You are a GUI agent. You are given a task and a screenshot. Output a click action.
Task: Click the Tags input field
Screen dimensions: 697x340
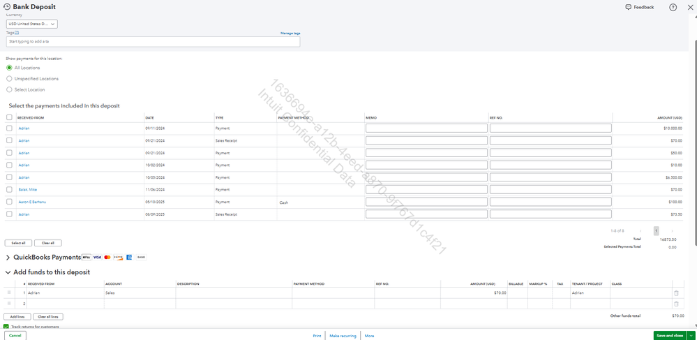[153, 42]
